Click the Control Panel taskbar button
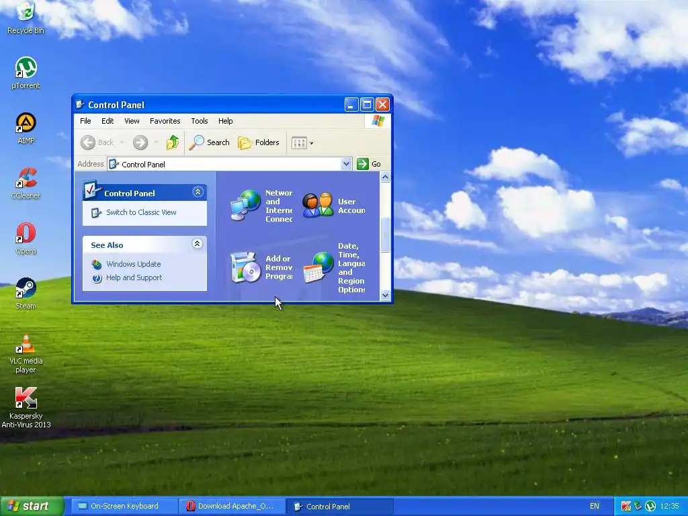The image size is (688, 516). (340, 507)
